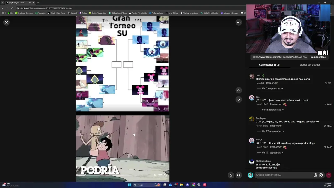The width and height of the screenshot is (334, 188).
Task: Mute the video volume speaker icon
Action: point(238,175)
